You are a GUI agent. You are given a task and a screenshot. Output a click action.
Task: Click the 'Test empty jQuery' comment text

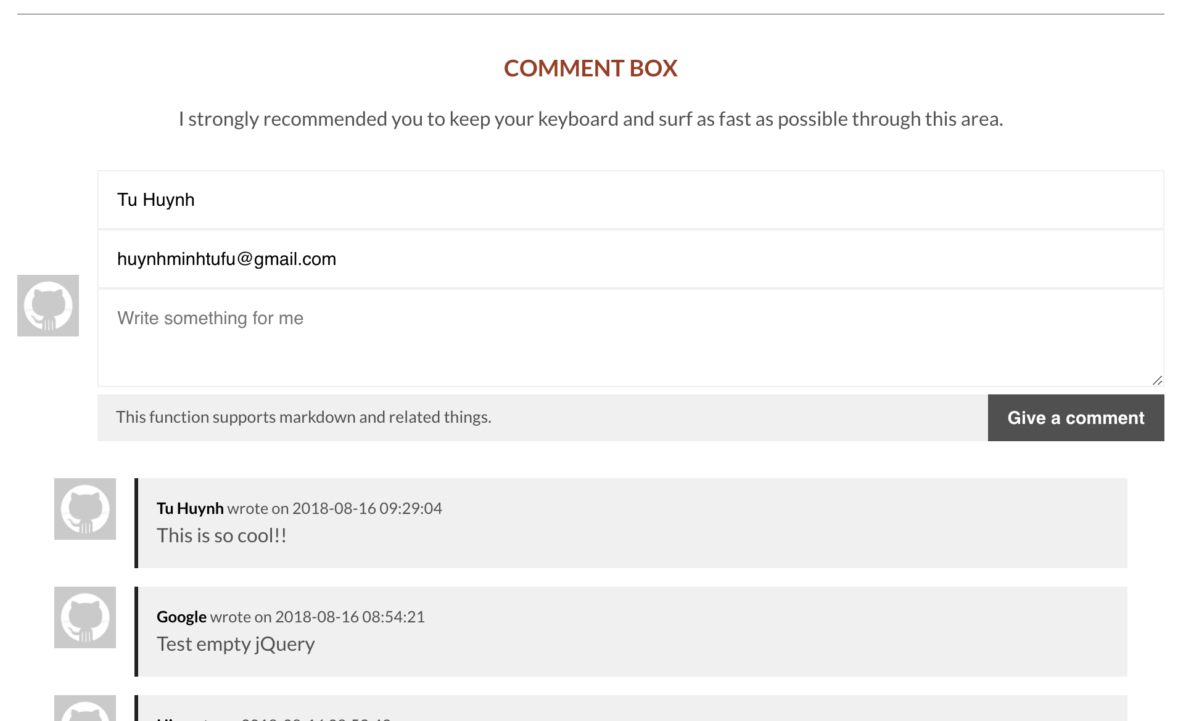tap(236, 644)
